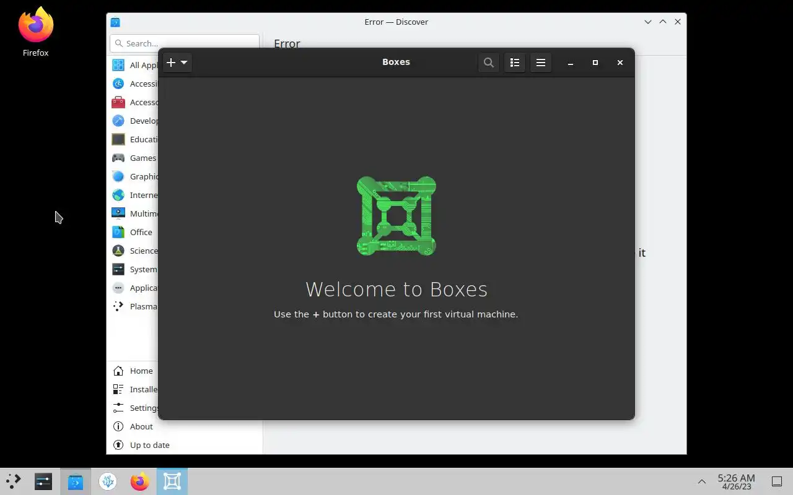Open Firefox desktop shortcut
The width and height of the screenshot is (793, 495).
(36, 32)
